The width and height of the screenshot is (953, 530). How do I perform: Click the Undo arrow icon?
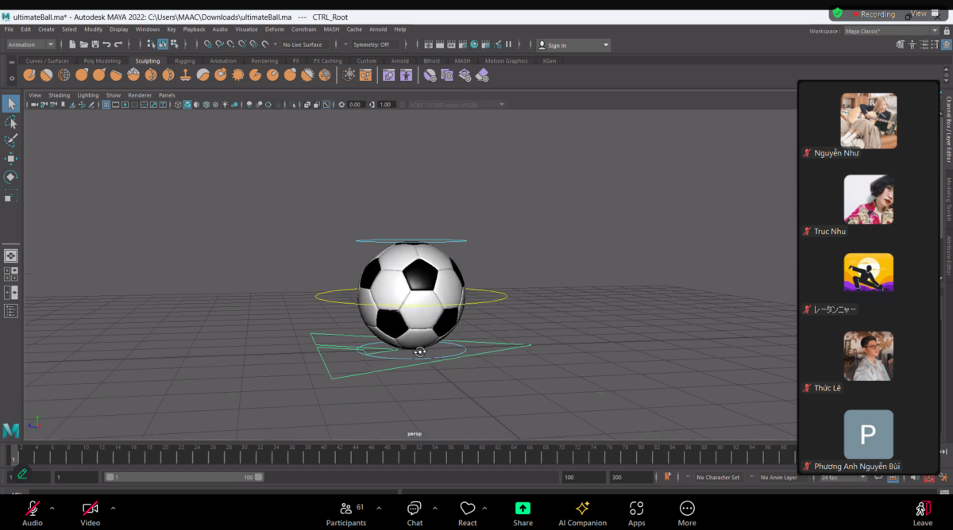coord(106,44)
